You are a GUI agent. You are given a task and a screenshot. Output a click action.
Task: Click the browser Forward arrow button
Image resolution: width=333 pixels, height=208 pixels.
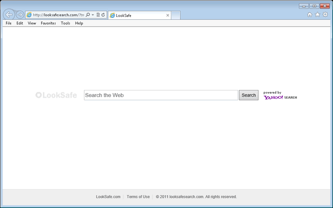[19, 15]
